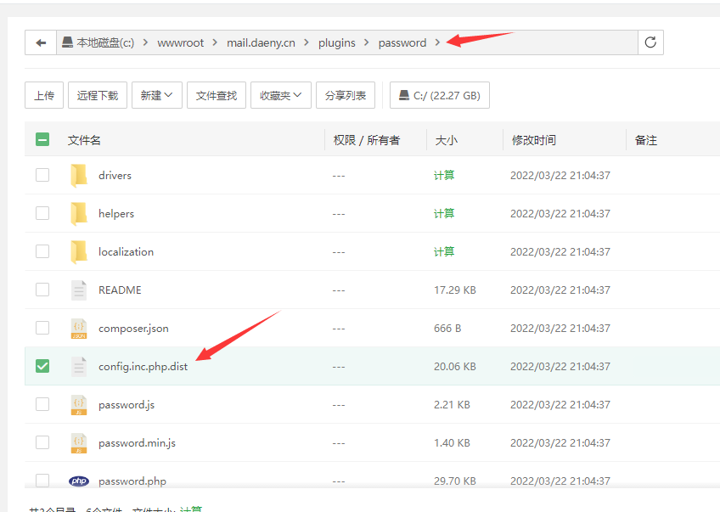Click the drivers folder icon
The height and width of the screenshot is (512, 720).
[79, 176]
